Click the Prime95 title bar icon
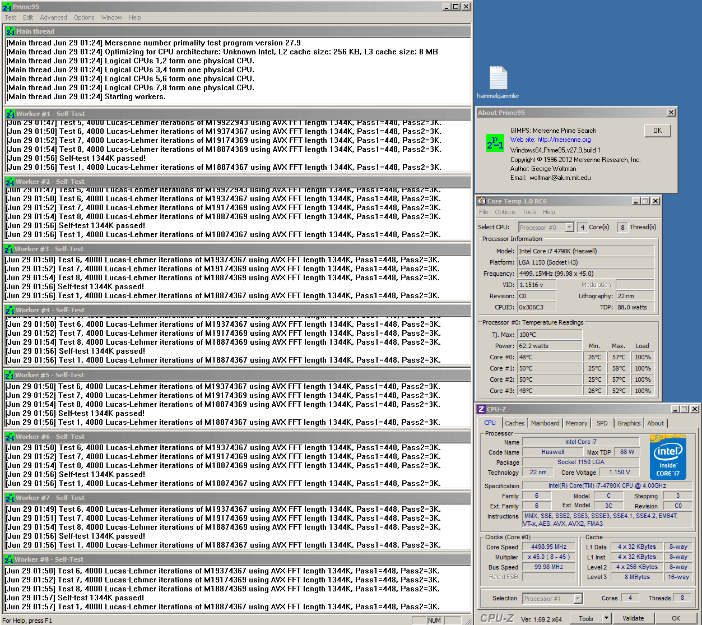The image size is (702, 625). click(7, 7)
